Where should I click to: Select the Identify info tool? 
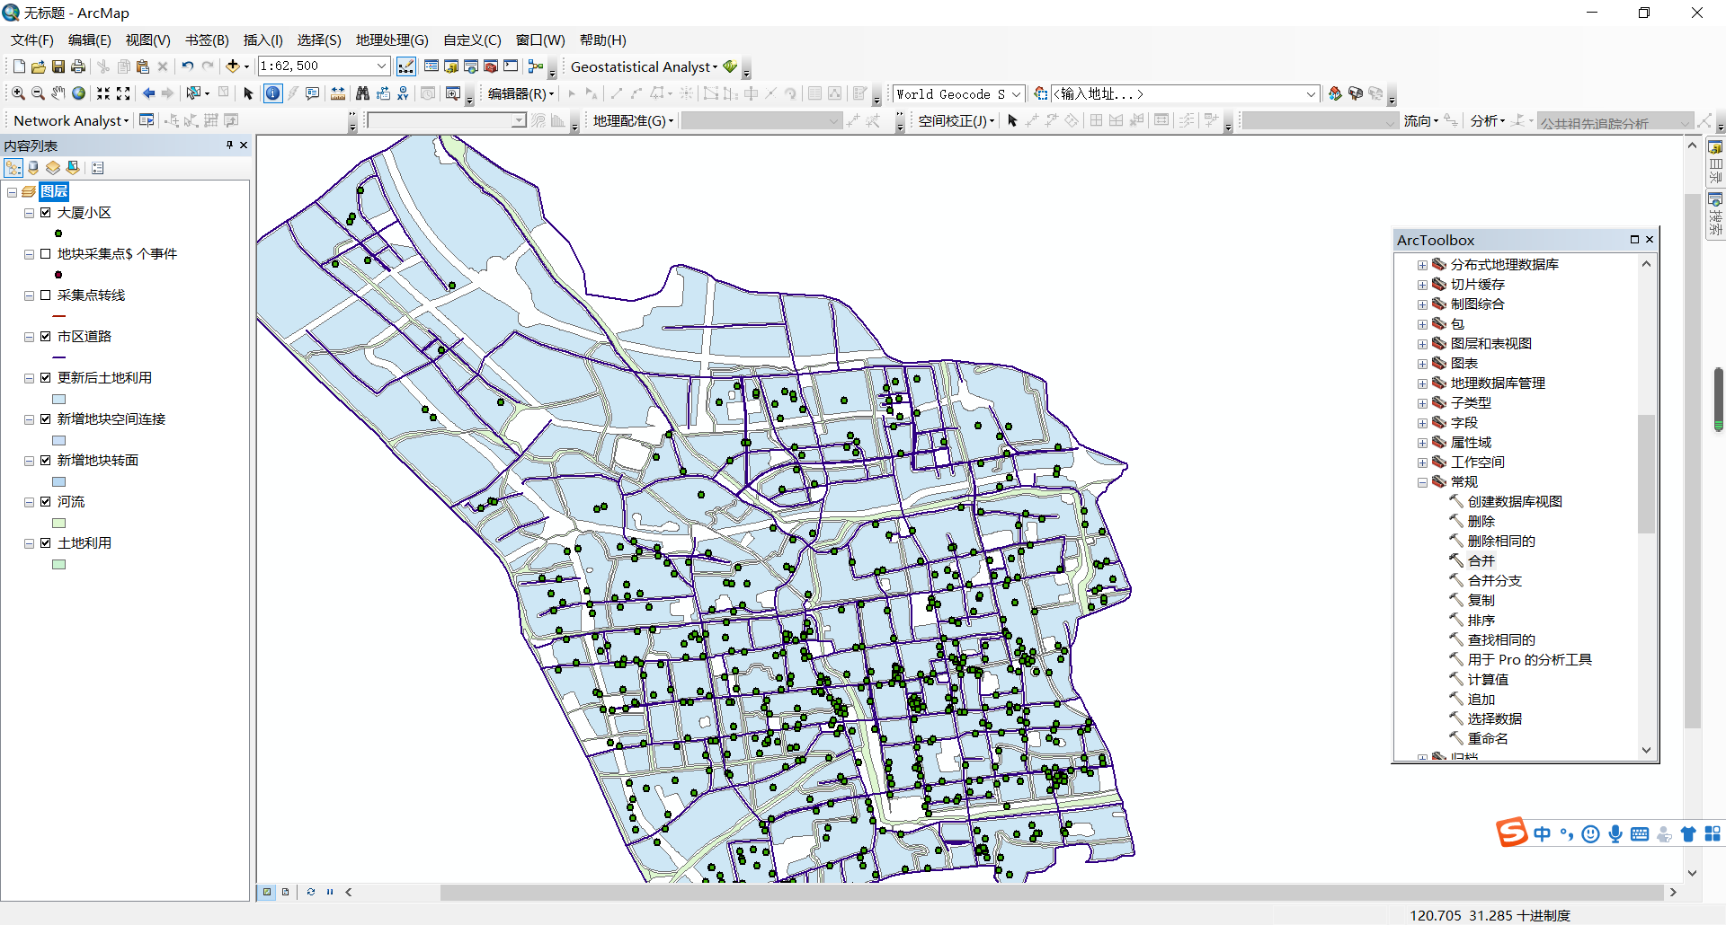coord(272,93)
